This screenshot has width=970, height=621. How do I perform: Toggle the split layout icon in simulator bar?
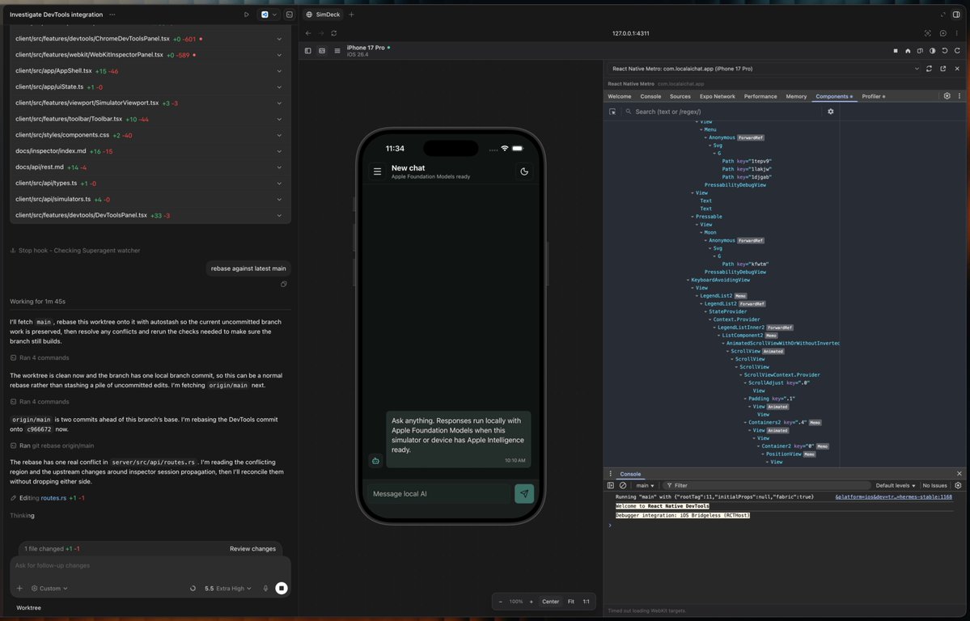(322, 51)
